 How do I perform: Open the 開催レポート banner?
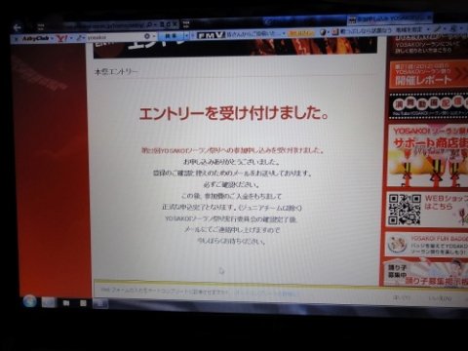[x=428, y=75]
